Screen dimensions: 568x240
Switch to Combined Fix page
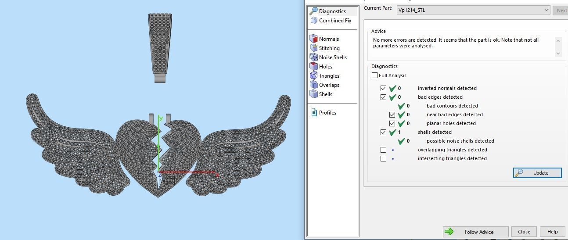pyautogui.click(x=335, y=20)
